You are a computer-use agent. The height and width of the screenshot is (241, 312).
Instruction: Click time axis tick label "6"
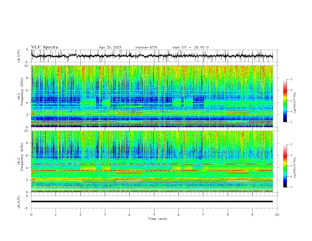[x=178, y=215]
